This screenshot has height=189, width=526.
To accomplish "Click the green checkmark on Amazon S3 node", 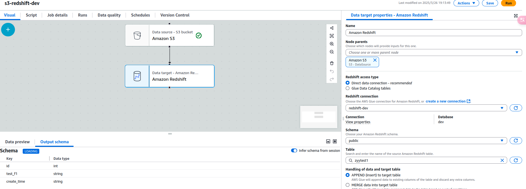I will point(199,36).
